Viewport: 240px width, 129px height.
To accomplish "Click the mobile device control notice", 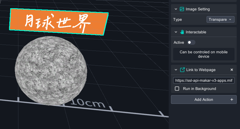I will tap(204, 54).
